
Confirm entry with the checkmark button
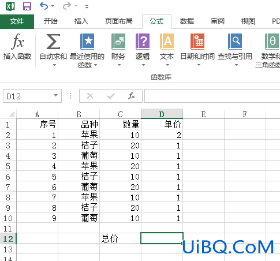111,96
